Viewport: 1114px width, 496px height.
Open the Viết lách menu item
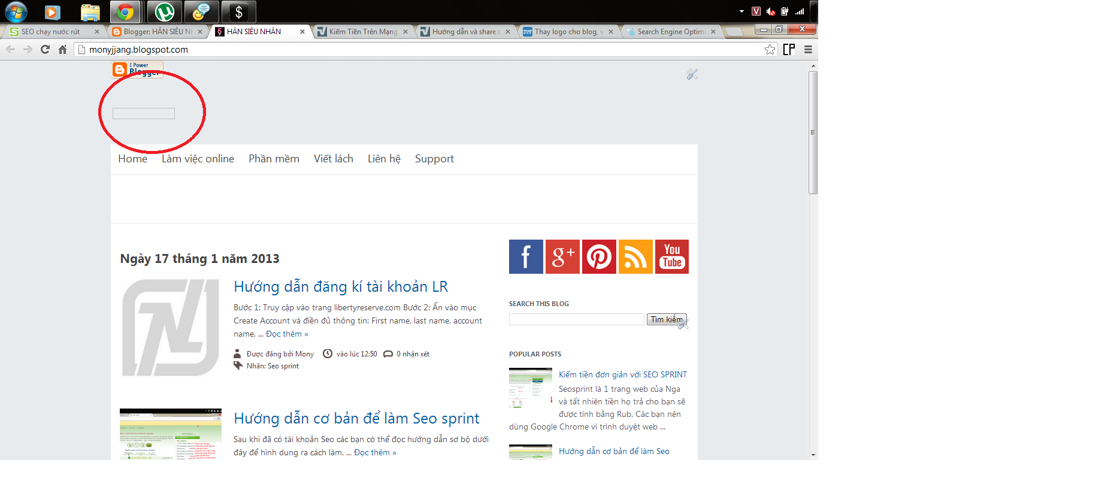334,159
